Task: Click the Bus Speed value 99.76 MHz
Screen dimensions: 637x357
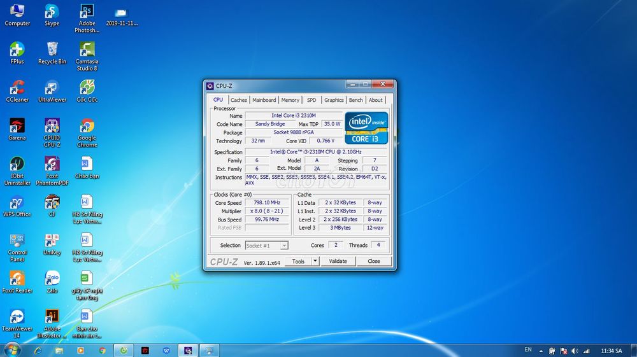Action: [267, 219]
